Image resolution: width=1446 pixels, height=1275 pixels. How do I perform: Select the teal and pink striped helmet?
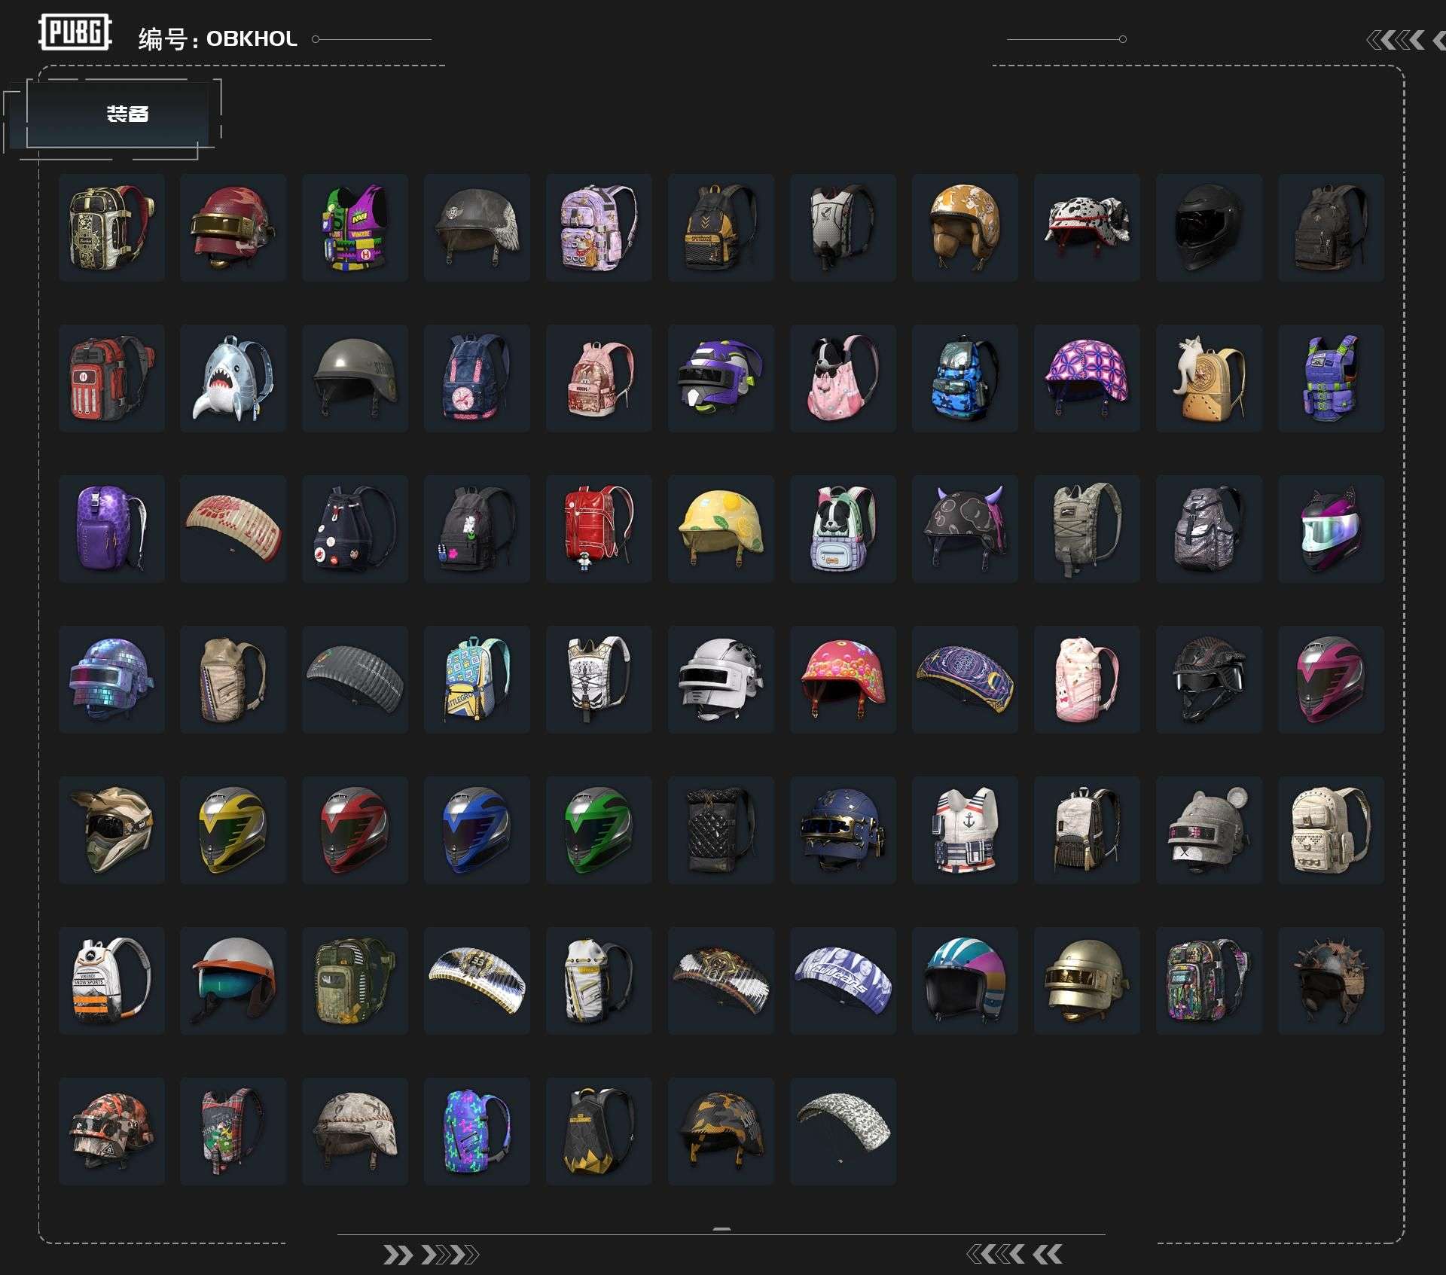(966, 981)
